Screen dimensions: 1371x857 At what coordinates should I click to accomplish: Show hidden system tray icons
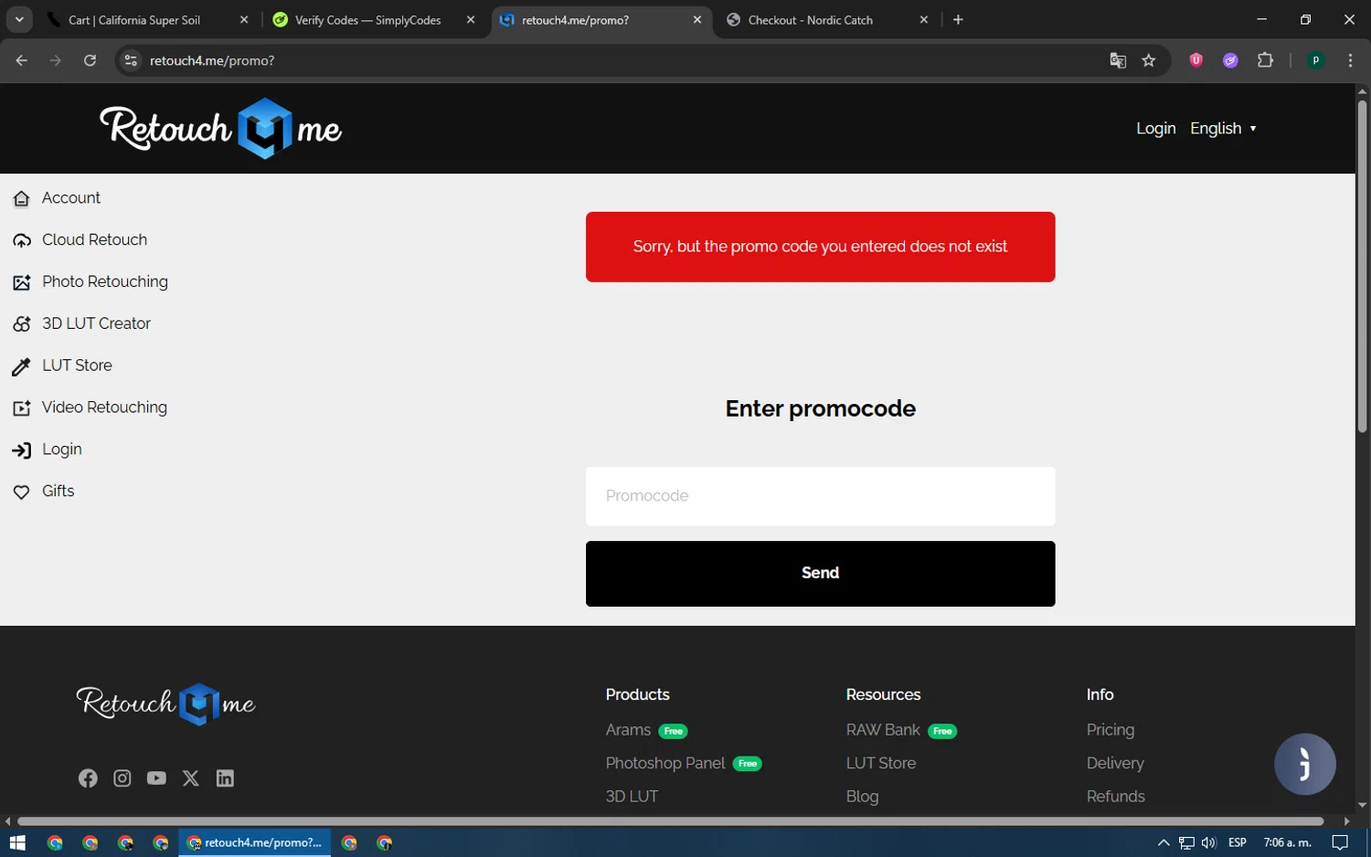1164,843
